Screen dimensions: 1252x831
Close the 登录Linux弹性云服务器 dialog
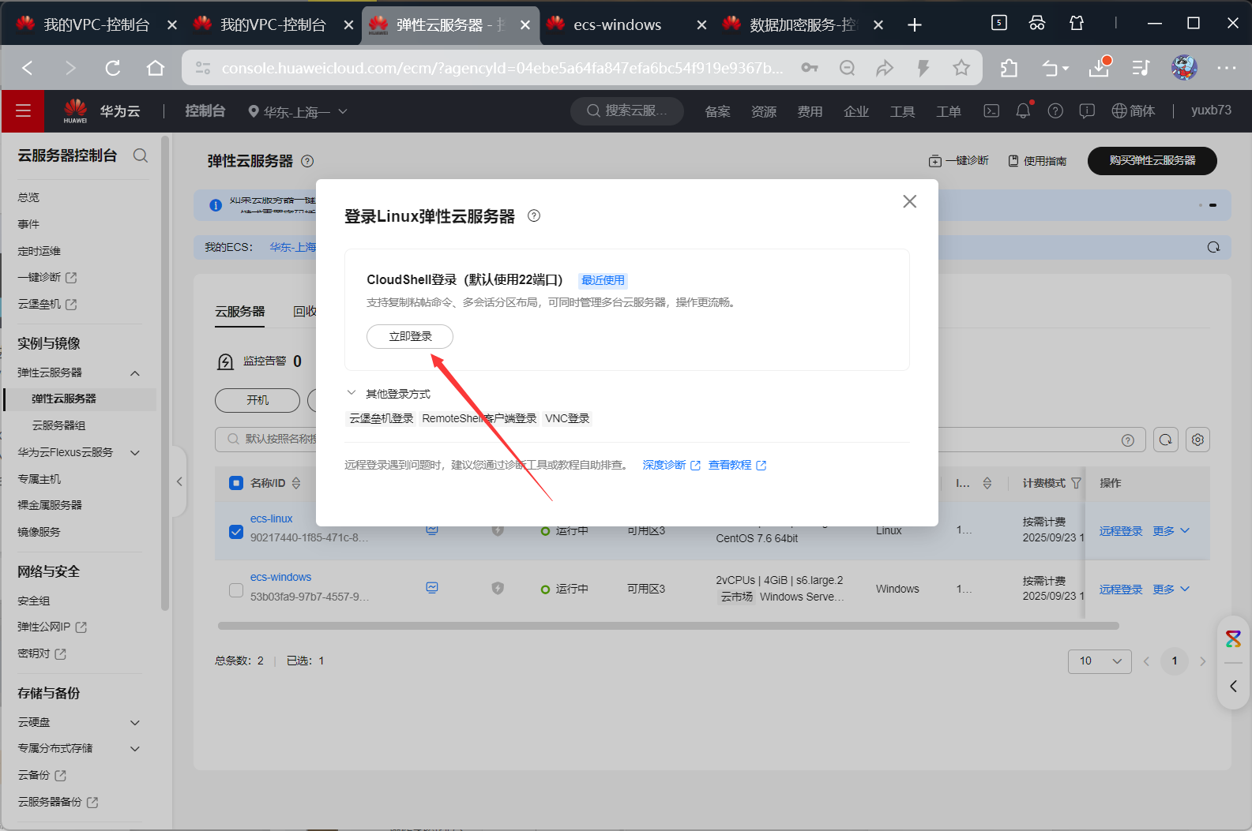tap(910, 201)
